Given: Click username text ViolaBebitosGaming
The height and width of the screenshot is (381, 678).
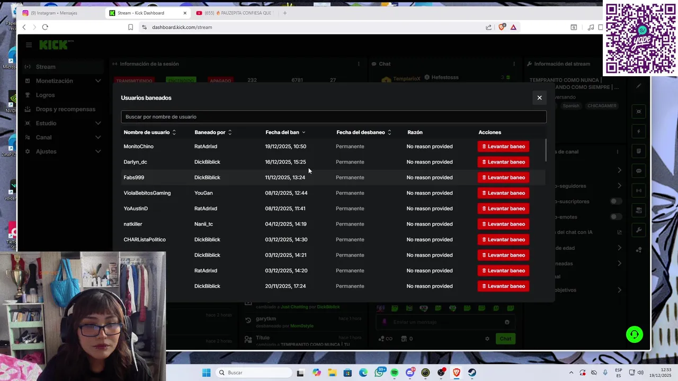Looking at the screenshot, I should (147, 193).
